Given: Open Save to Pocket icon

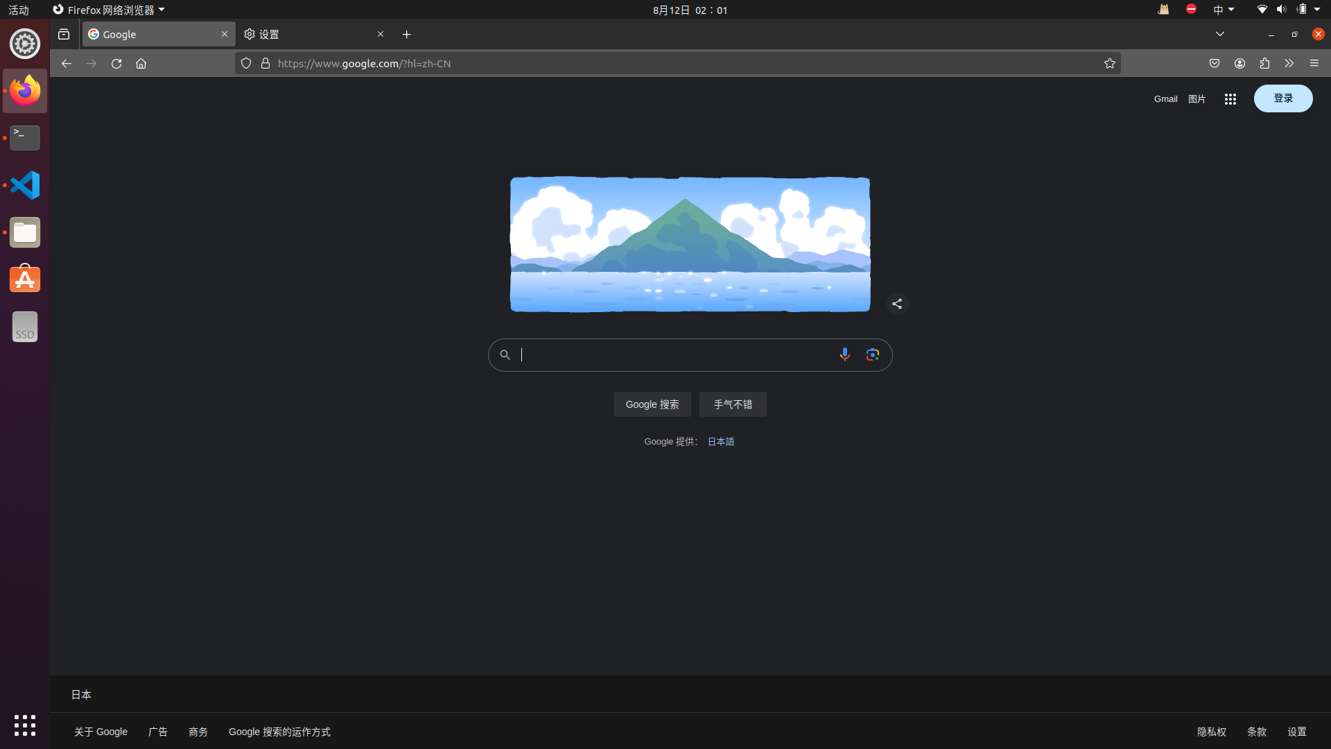Looking at the screenshot, I should click(x=1215, y=63).
